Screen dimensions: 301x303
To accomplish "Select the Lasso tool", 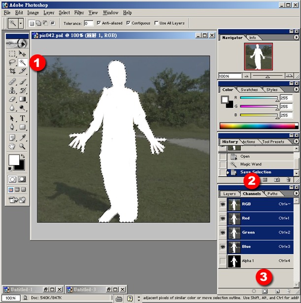I will [x=12, y=63].
